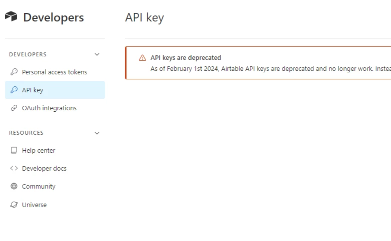Collapse the Developers section chevron

(97, 54)
